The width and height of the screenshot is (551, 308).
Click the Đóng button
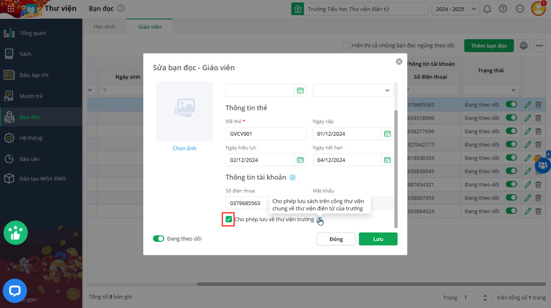tap(336, 239)
